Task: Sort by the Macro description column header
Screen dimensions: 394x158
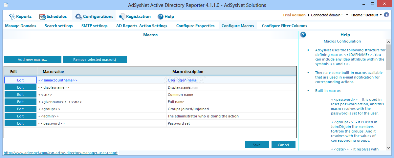Action: click(231, 72)
